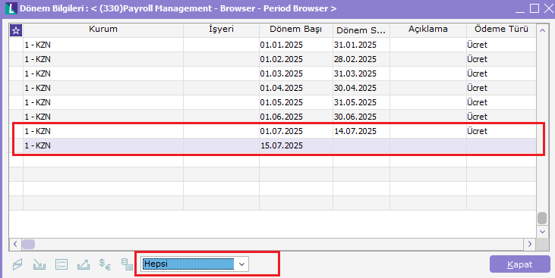Click the export arrow-out-of-tray icon

(x=84, y=264)
